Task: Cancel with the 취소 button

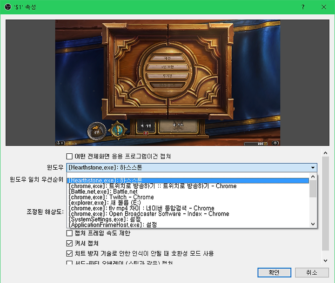Action: pos(312,272)
